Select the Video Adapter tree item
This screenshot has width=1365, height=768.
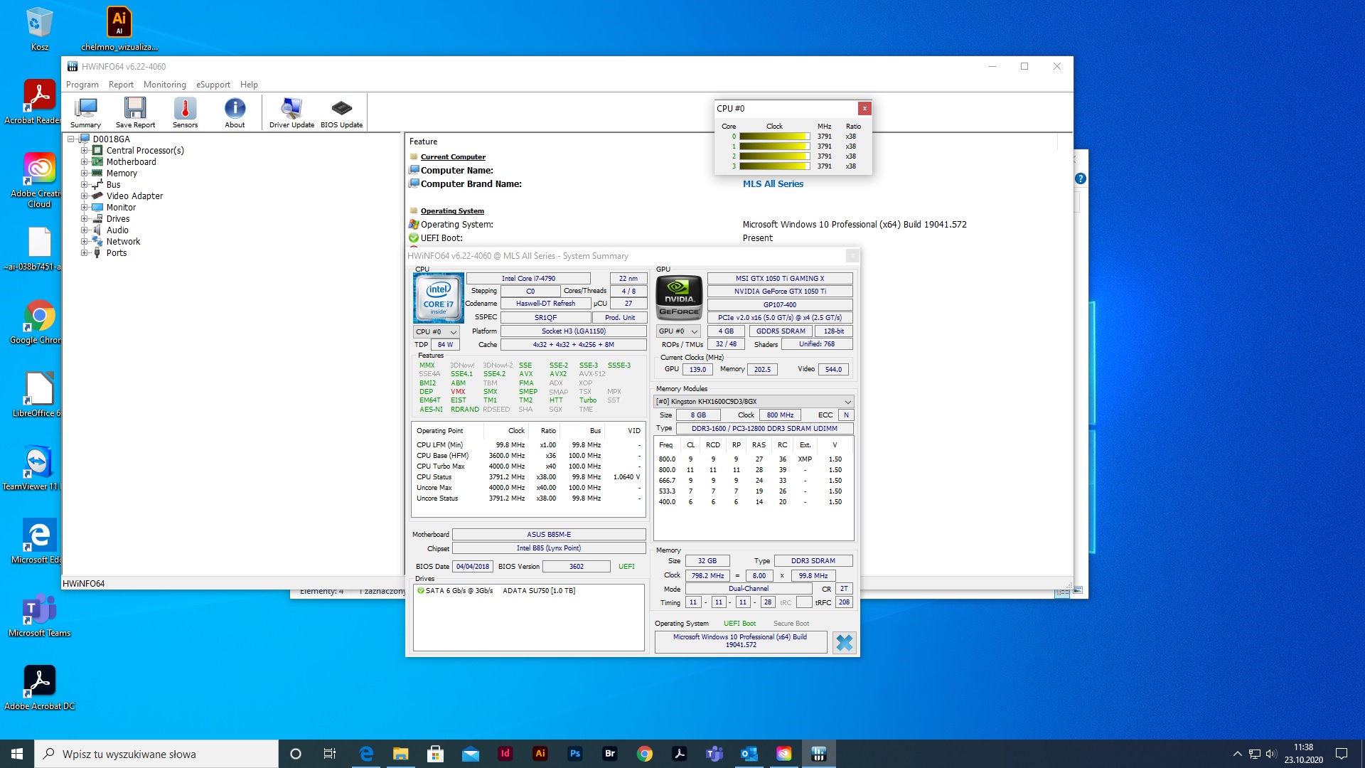click(x=134, y=196)
